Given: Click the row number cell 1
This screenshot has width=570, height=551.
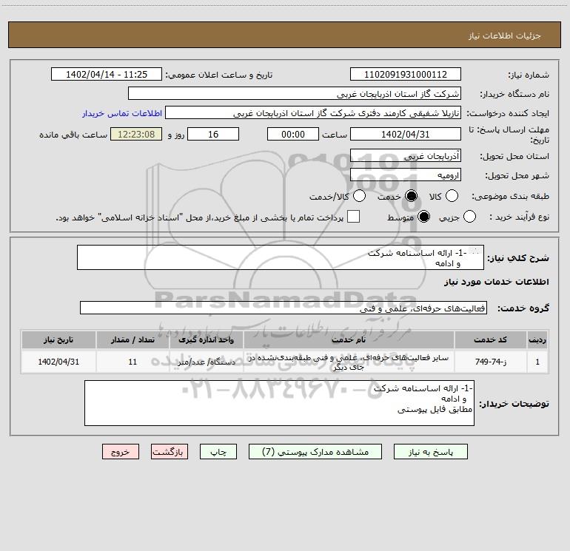Looking at the screenshot, I should [537, 362].
